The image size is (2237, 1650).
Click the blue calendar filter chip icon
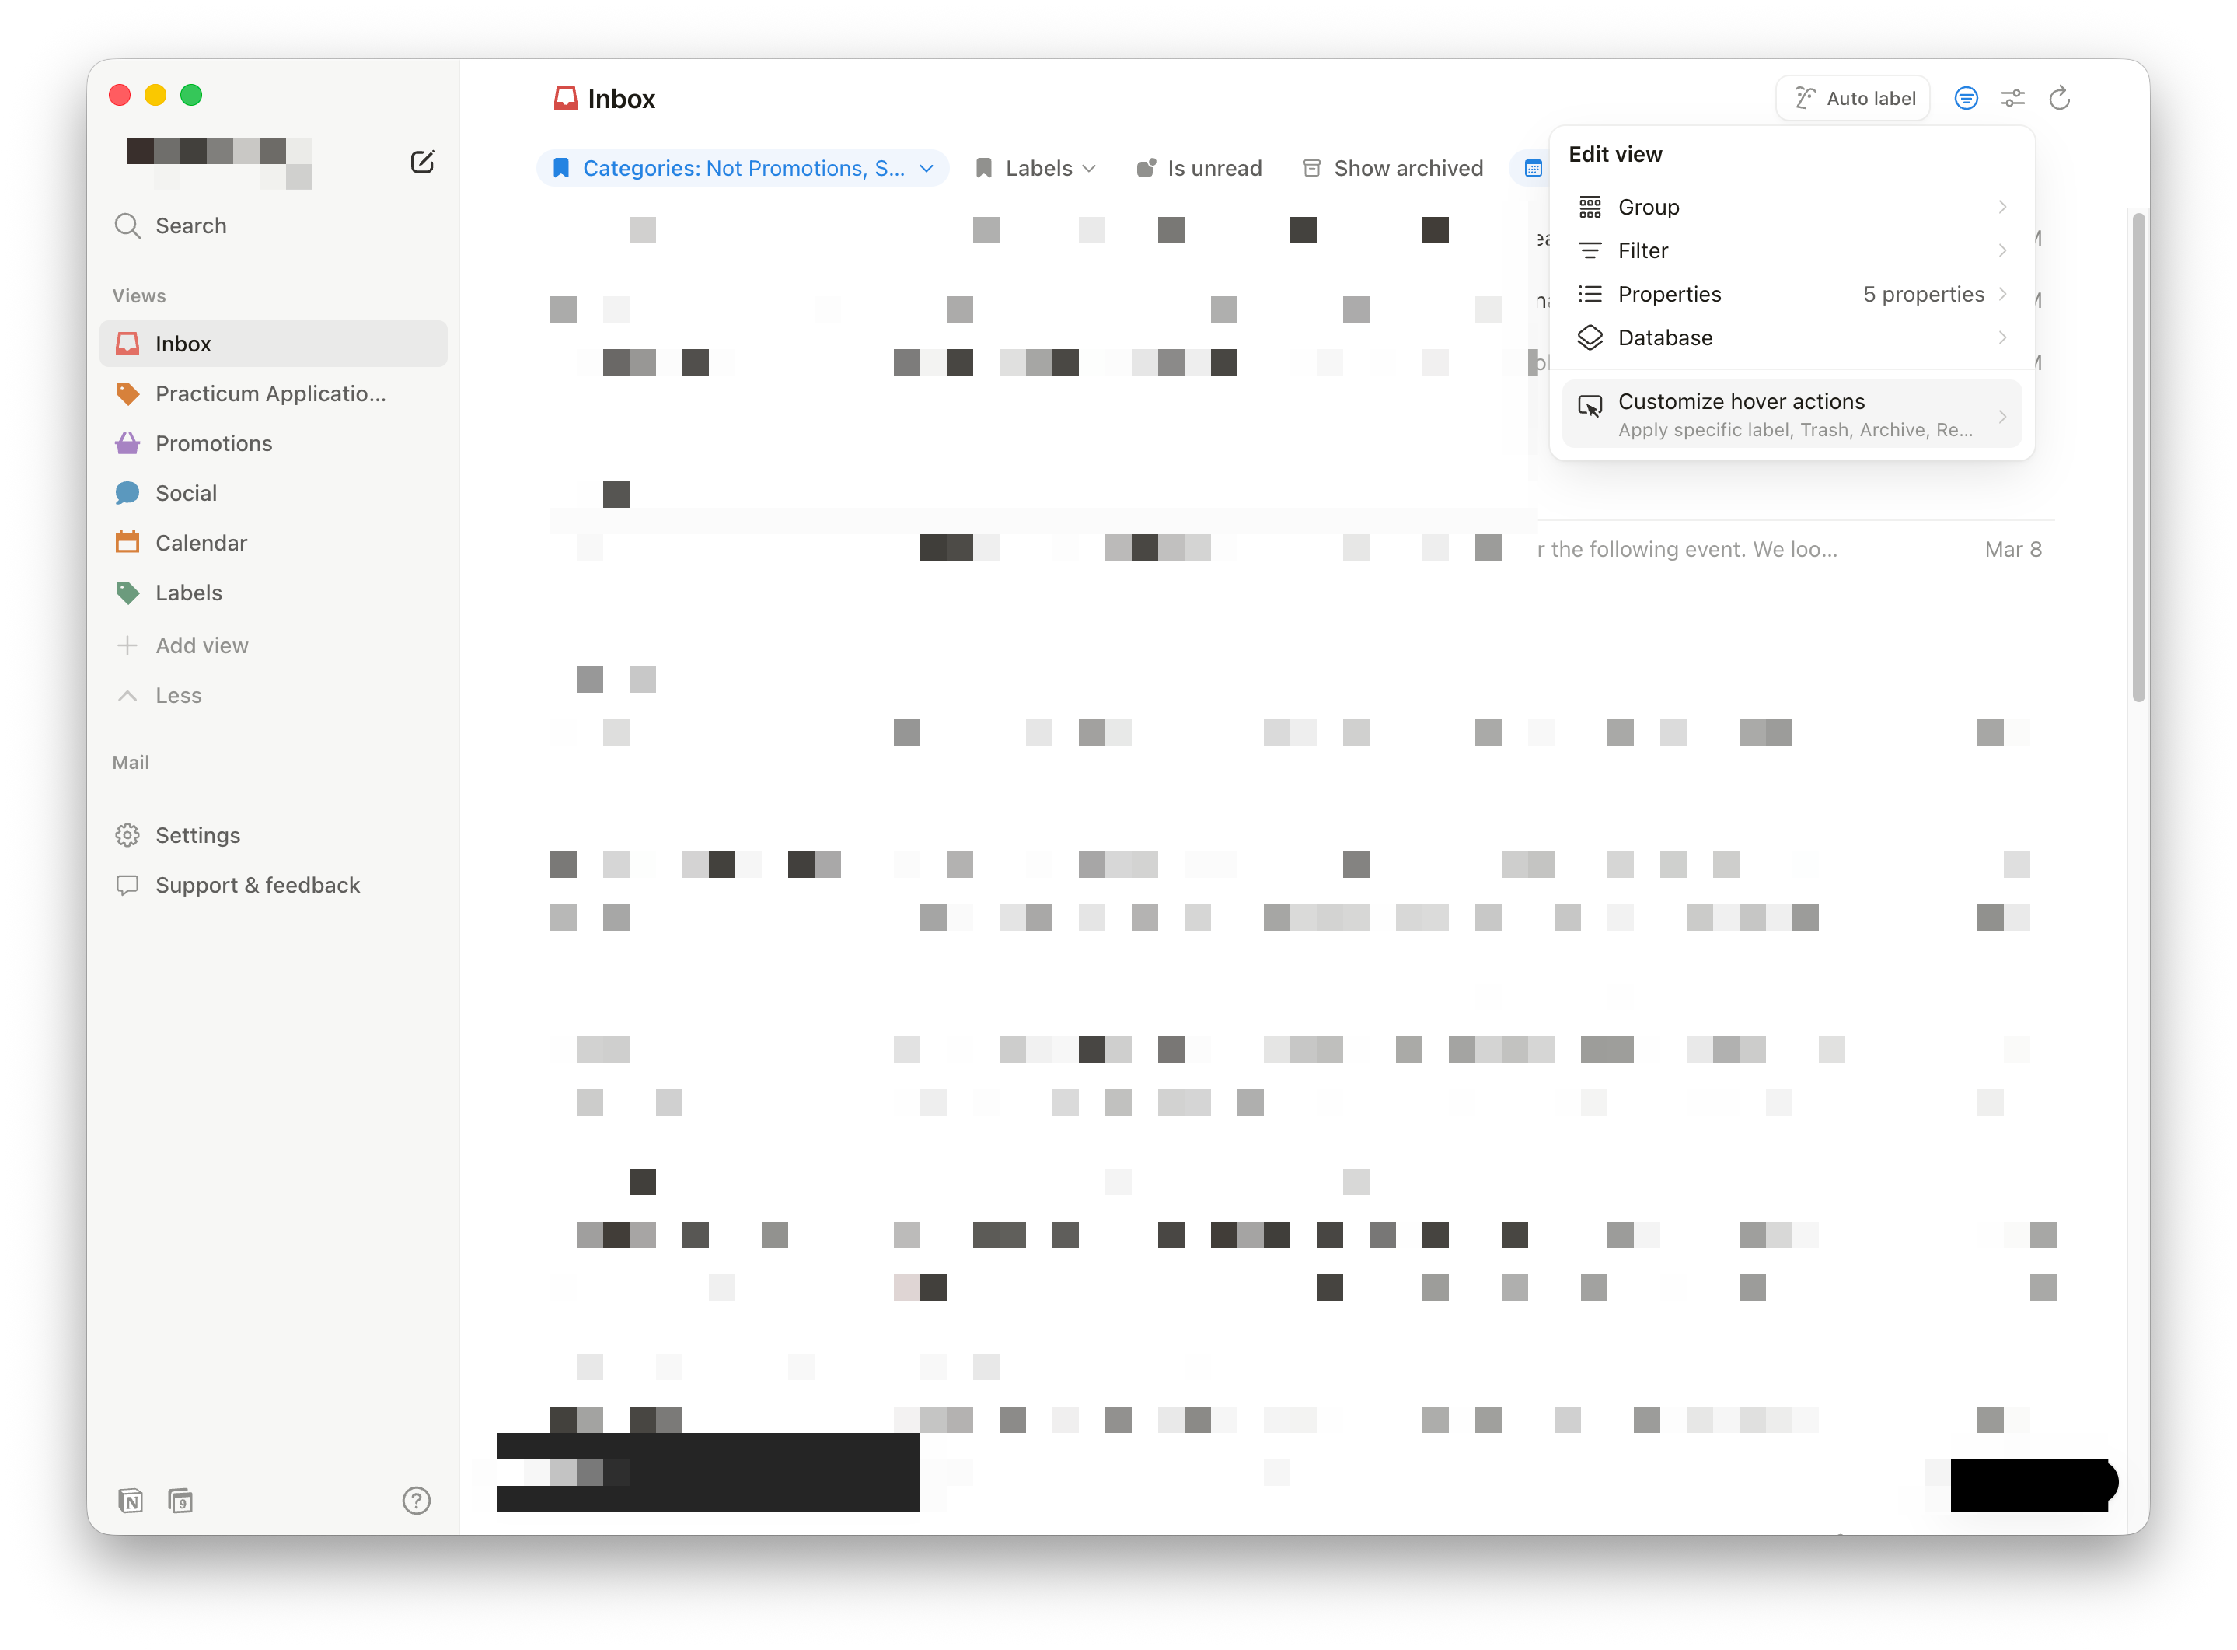coord(1534,169)
